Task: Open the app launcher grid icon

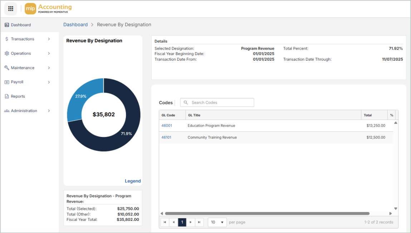Action: 11,9
